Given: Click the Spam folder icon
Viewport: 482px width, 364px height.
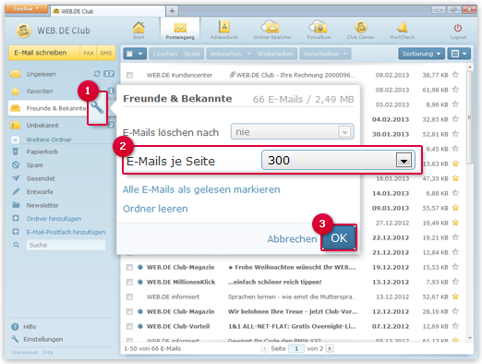Looking at the screenshot, I should point(16,164).
